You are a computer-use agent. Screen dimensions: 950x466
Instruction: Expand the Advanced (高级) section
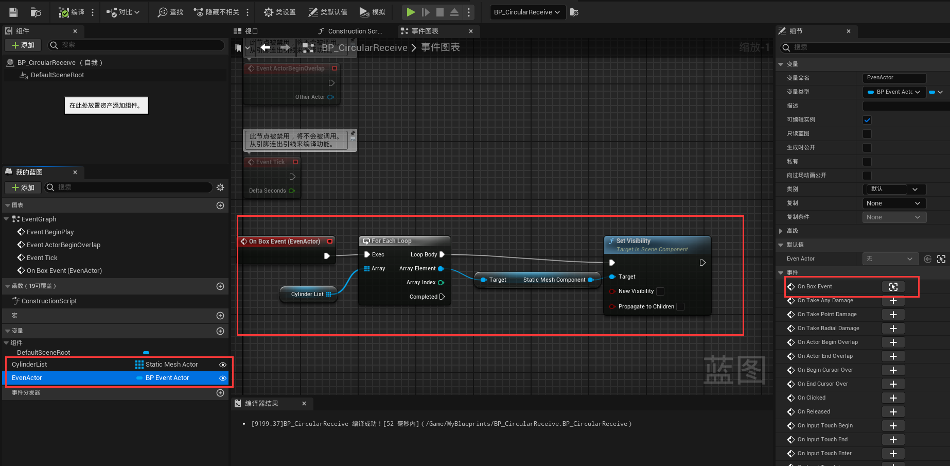[781, 231]
